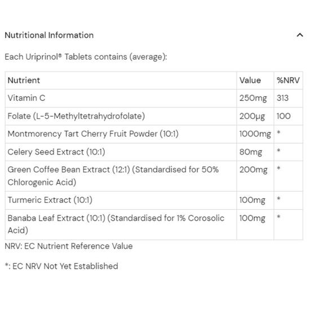Click the 250mg value for Vitamin C

point(253,98)
